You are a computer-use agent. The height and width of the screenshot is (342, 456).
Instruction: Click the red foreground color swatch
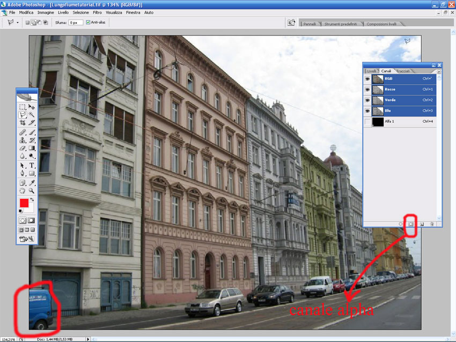click(24, 203)
